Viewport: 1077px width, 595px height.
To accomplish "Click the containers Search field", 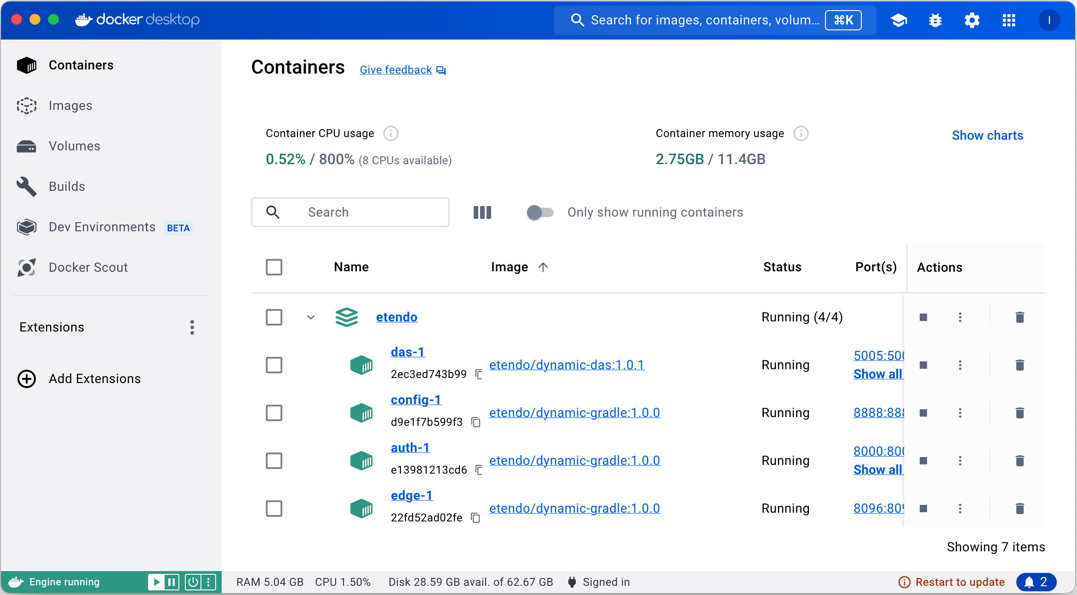I will point(350,212).
